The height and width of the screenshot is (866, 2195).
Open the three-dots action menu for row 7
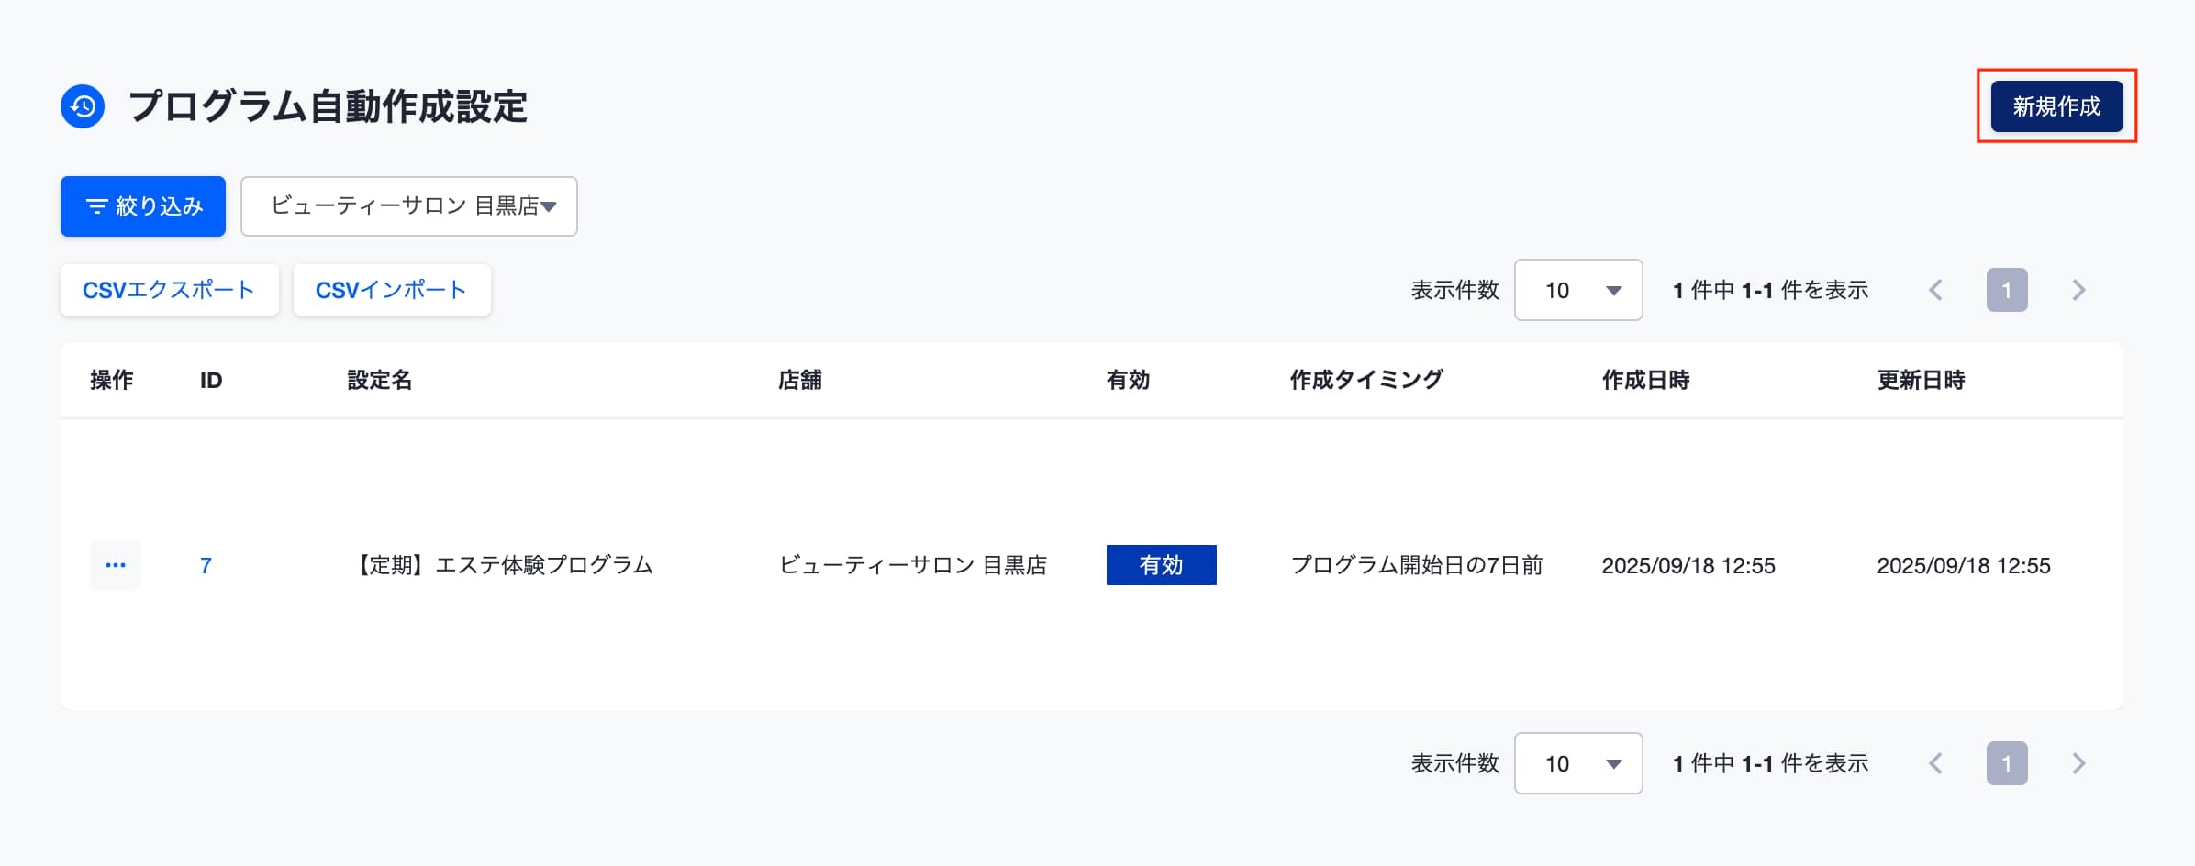tap(116, 565)
